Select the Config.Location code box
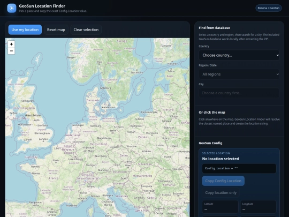 click(x=239, y=168)
